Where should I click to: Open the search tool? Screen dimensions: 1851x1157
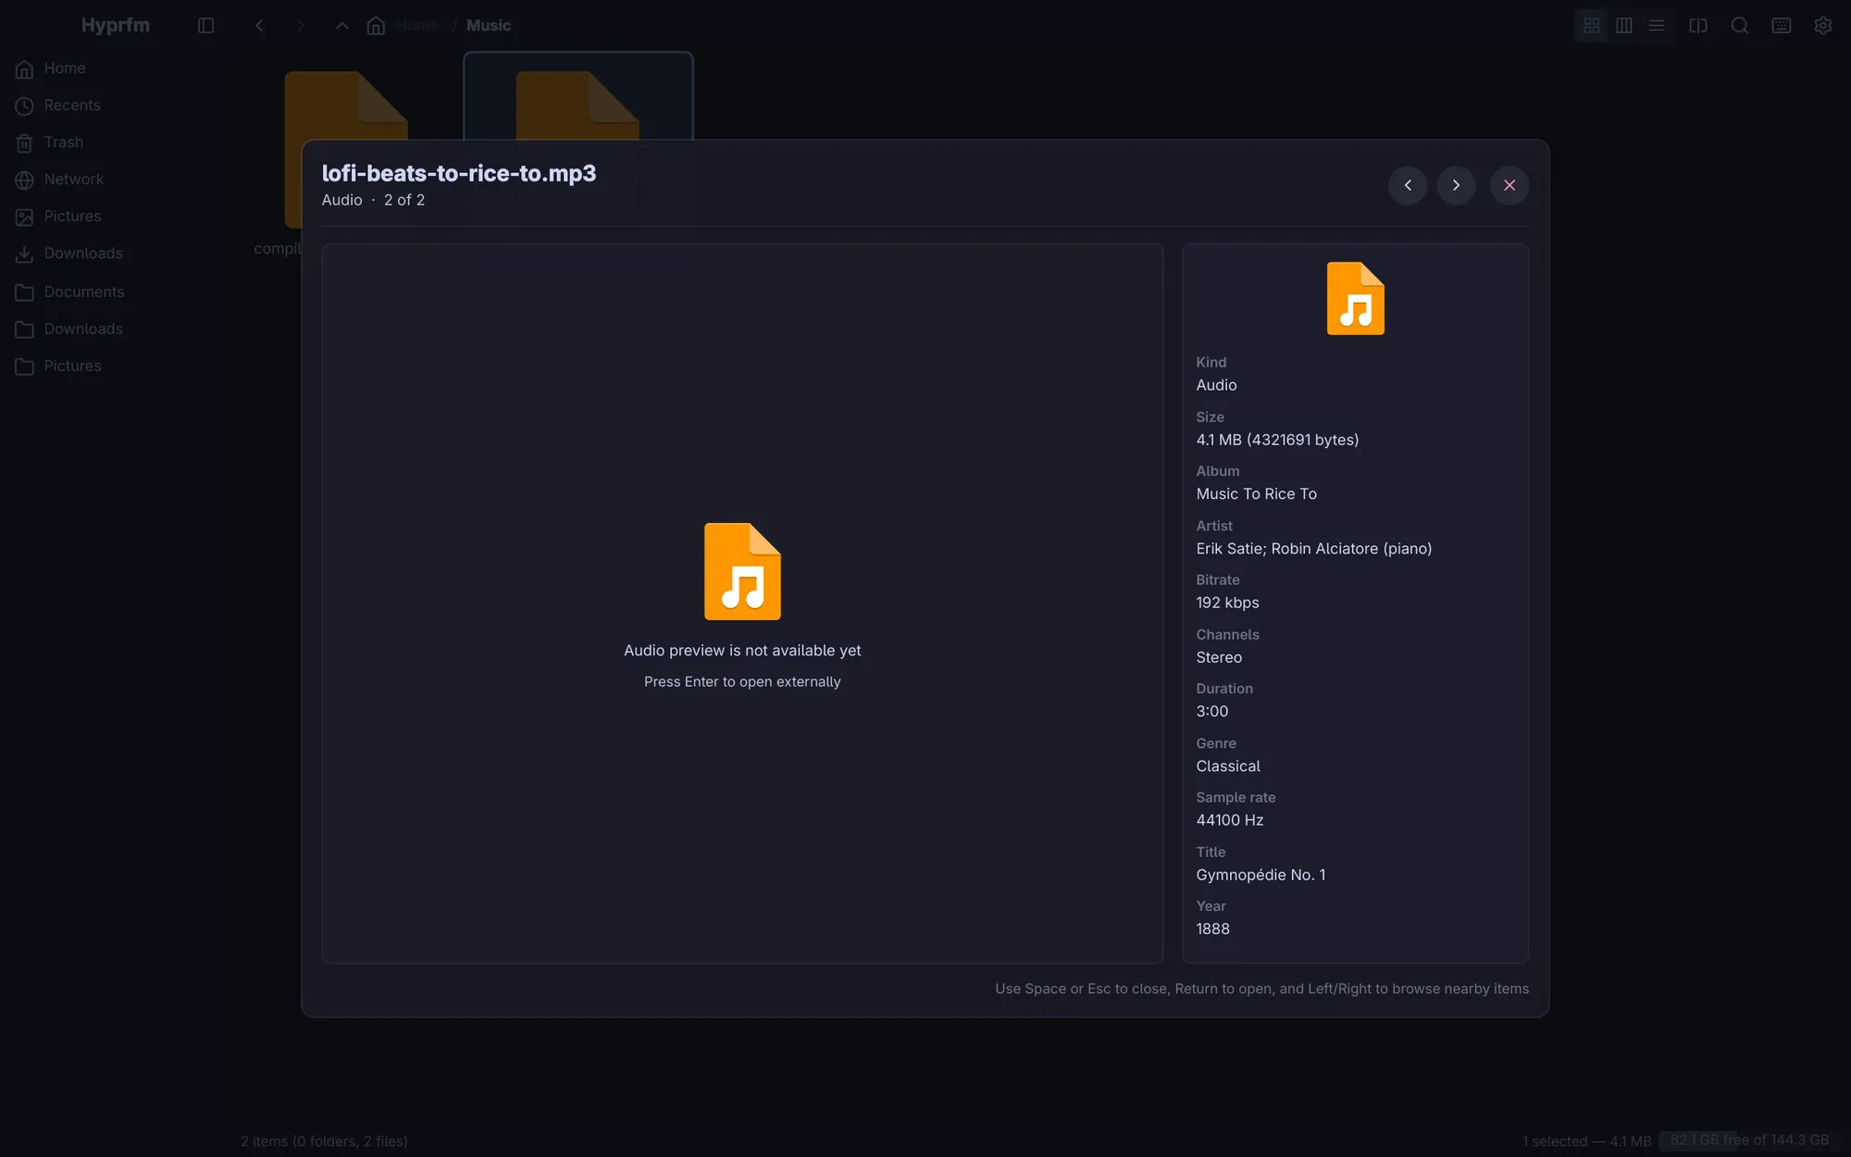point(1739,25)
